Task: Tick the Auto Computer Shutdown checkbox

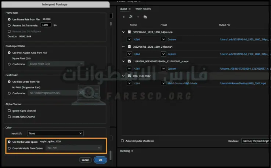Action: point(123,141)
